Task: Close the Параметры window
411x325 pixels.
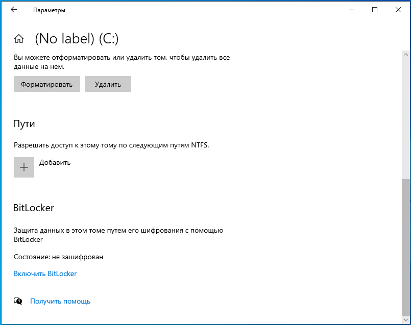Action: pyautogui.click(x=398, y=10)
